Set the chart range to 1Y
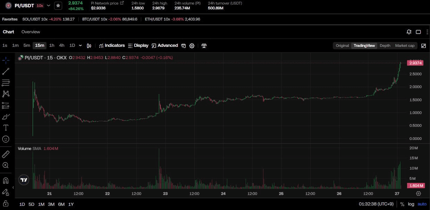Image resolution: width=430 pixels, height=210 pixels. pos(71,204)
